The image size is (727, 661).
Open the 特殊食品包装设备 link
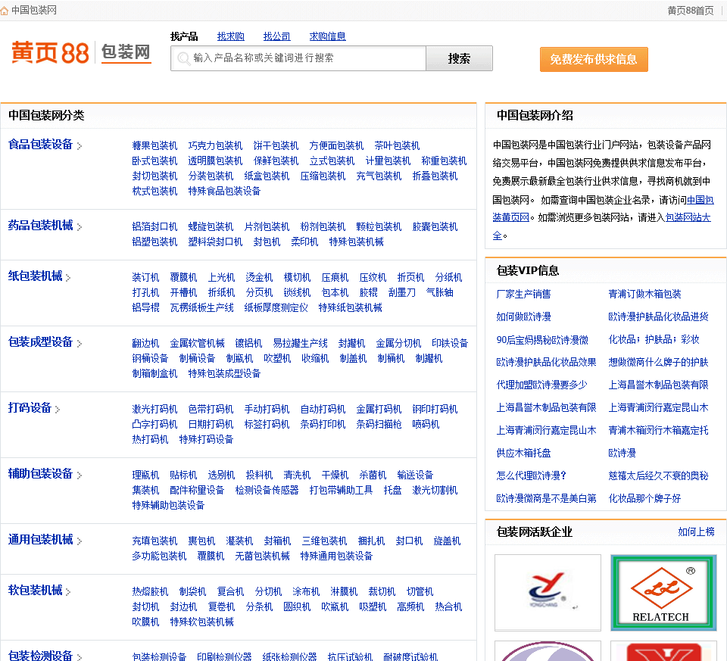click(x=224, y=191)
